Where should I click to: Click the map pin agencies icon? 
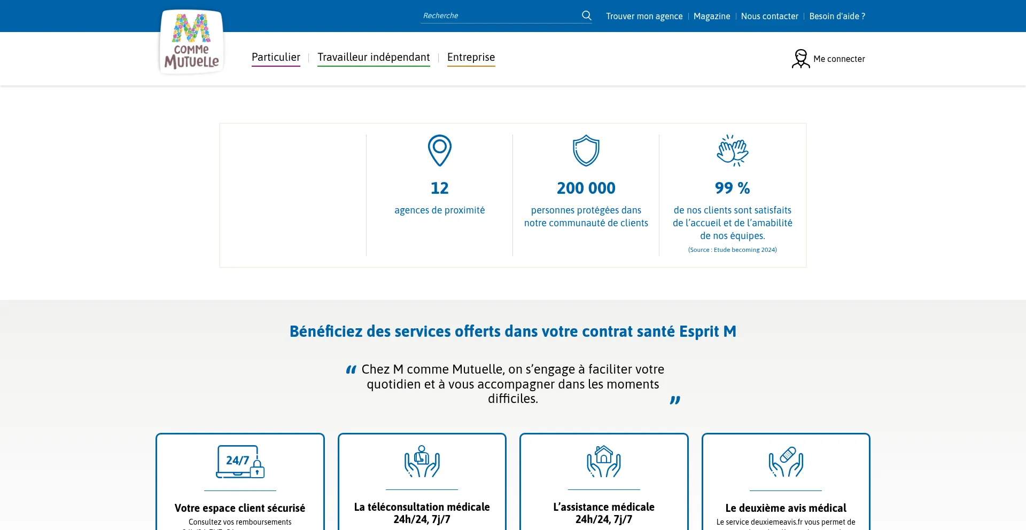439,151
